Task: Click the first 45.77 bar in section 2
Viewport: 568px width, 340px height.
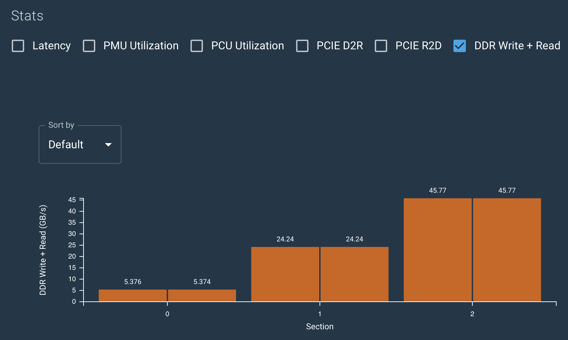Action: pyautogui.click(x=438, y=250)
